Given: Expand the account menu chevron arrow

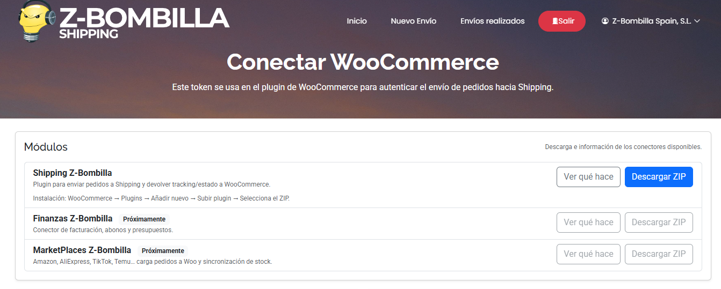Looking at the screenshot, I should (697, 21).
